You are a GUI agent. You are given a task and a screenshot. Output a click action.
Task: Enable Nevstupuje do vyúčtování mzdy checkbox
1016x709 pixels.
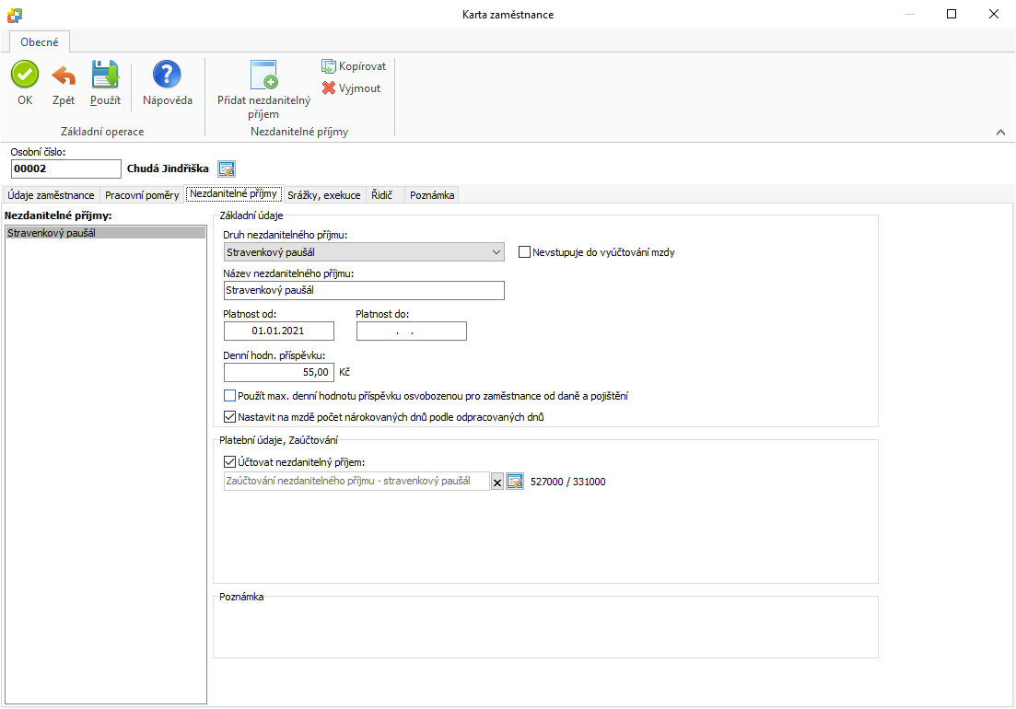click(x=525, y=252)
